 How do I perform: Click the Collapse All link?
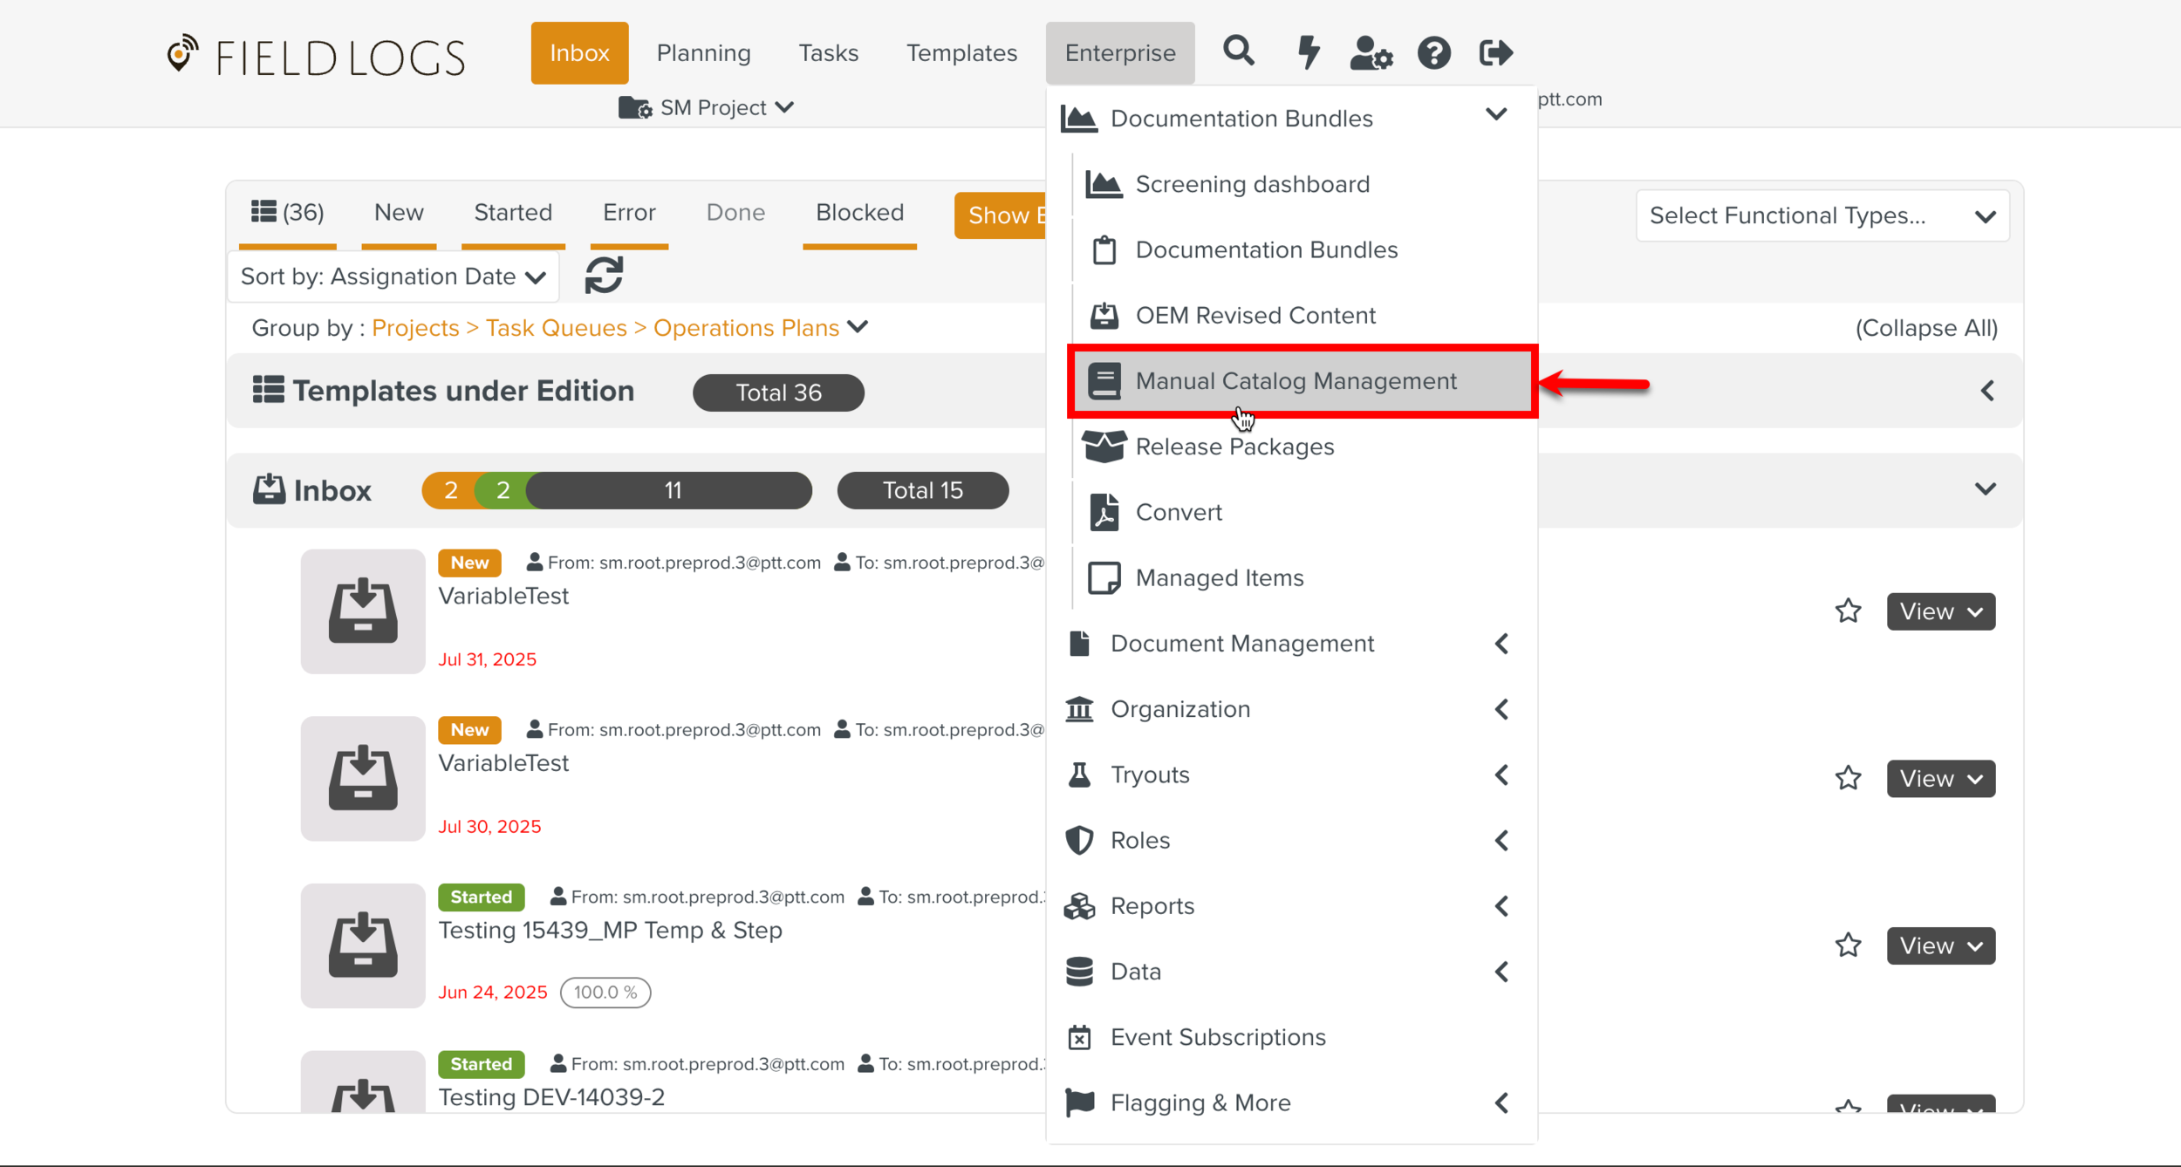(1925, 328)
